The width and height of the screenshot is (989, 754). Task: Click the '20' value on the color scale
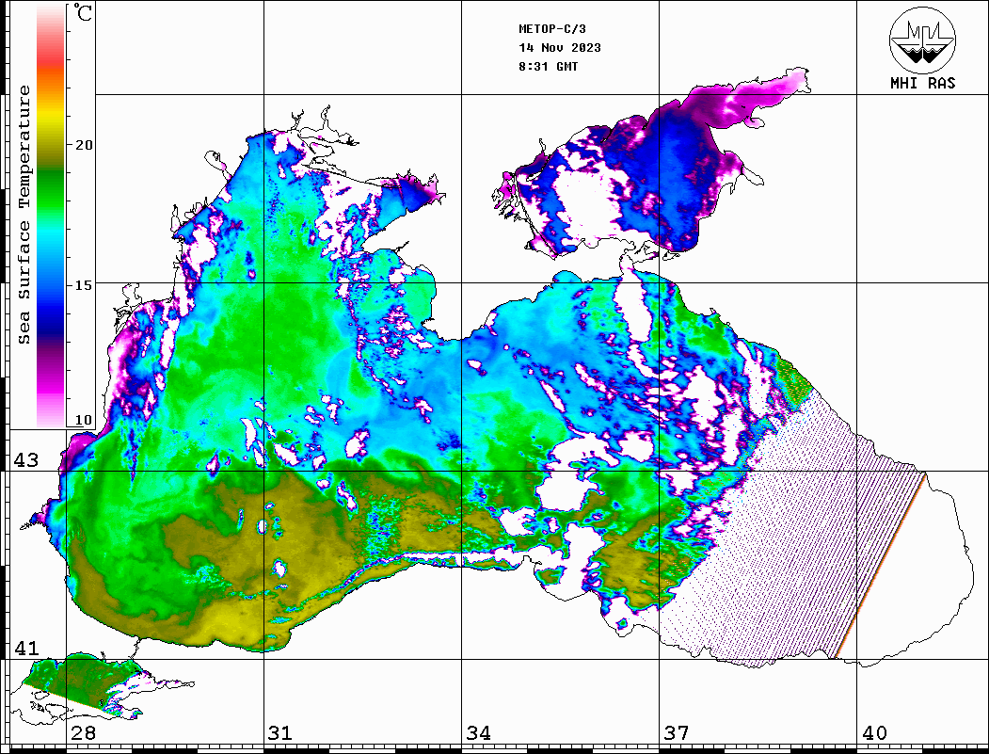[83, 145]
